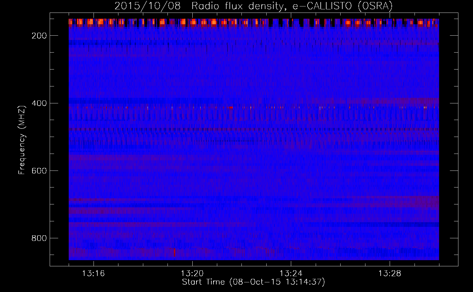473x292 pixels.
Task: Click the 13:24 time tick label
Action: (x=291, y=274)
